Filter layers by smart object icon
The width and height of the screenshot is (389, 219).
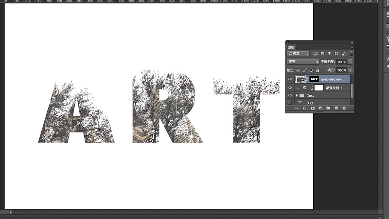pos(344,54)
